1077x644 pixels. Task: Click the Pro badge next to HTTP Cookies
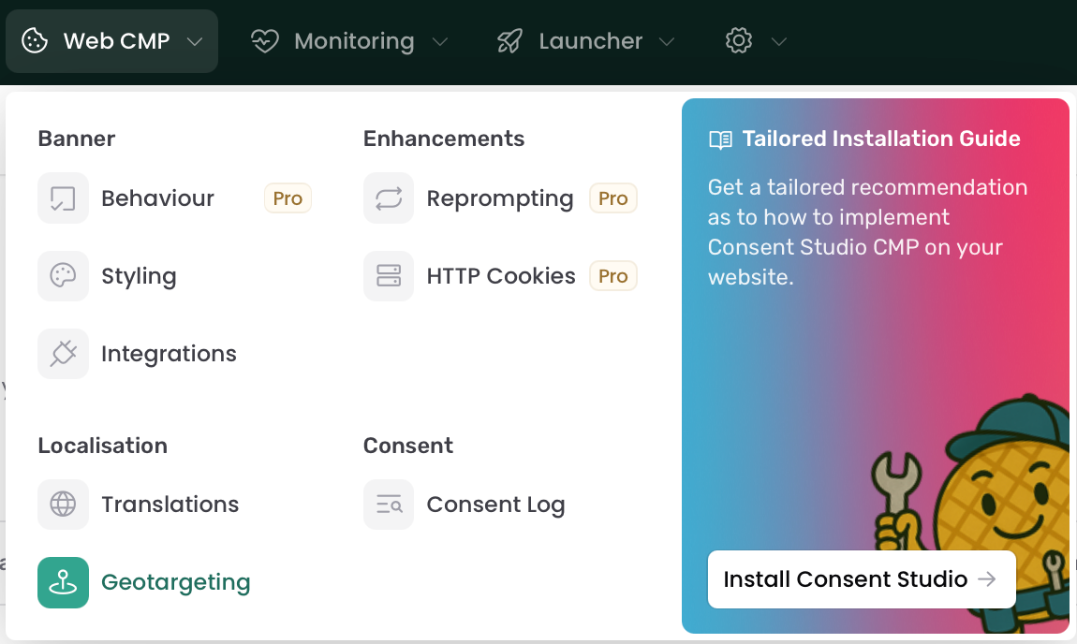pyautogui.click(x=613, y=276)
